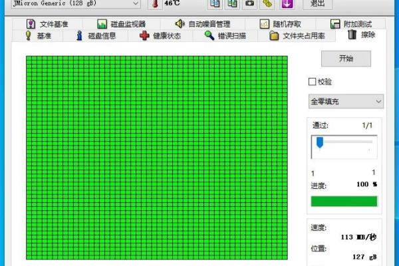399x266 pixels.
Task: Click the purple down-arrow toolbar icon
Action: [x=286, y=3]
